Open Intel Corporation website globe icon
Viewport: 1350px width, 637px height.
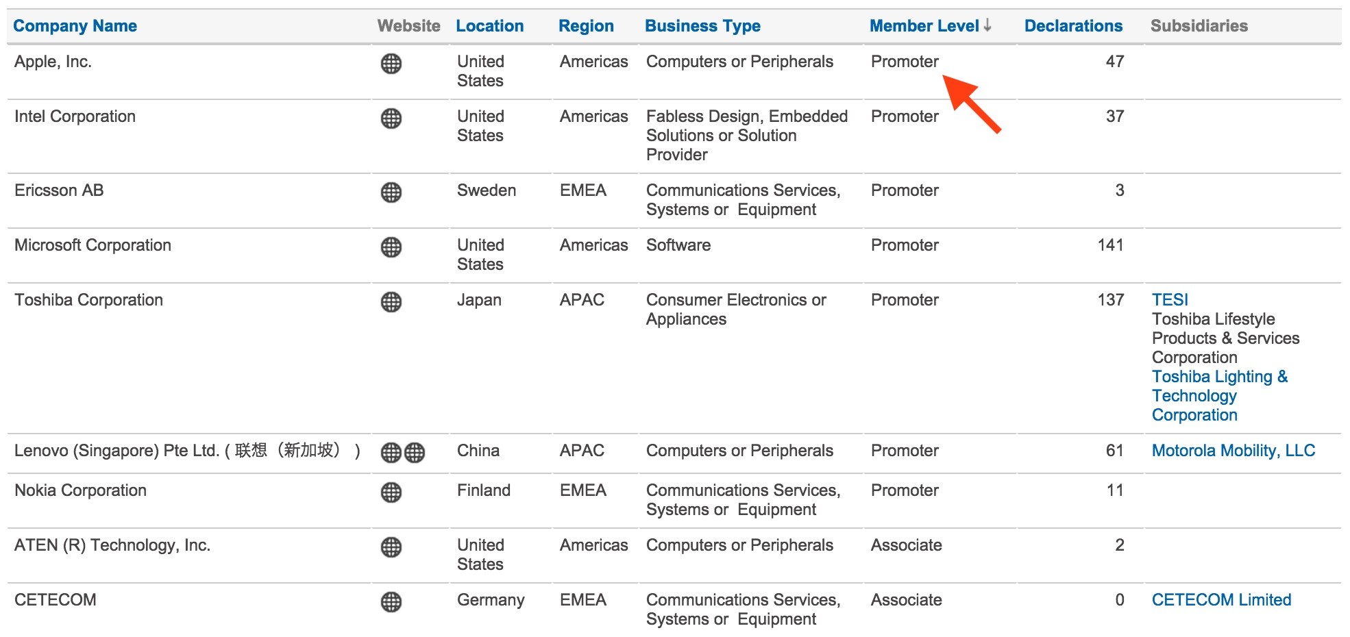tap(391, 118)
